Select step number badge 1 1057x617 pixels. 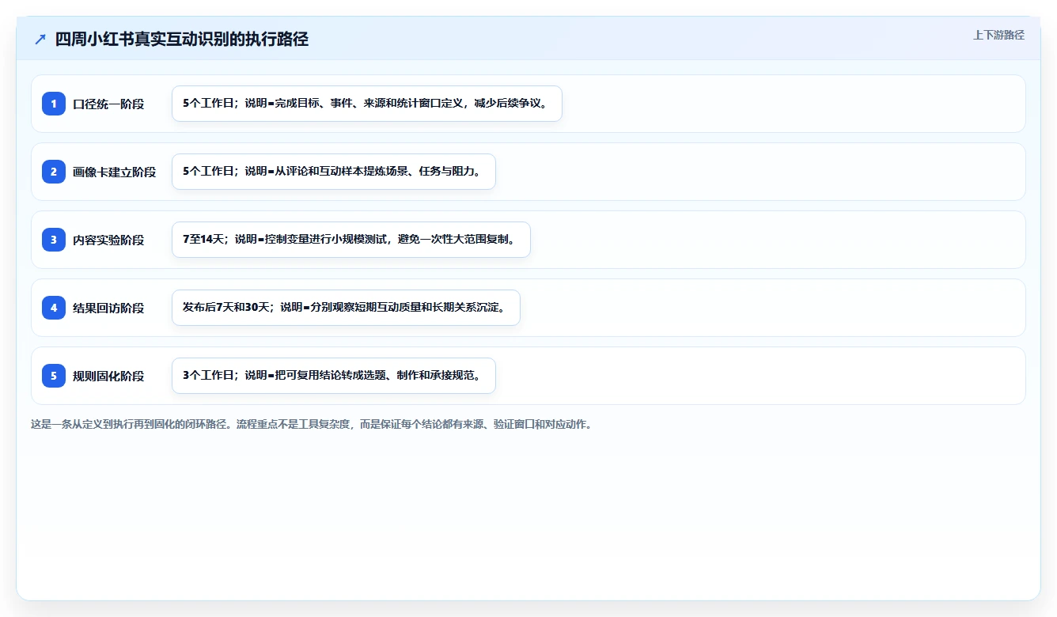pyautogui.click(x=54, y=104)
